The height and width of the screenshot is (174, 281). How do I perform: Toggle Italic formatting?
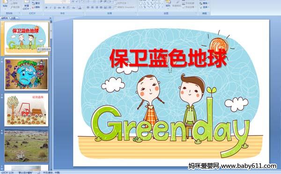(51, 7)
